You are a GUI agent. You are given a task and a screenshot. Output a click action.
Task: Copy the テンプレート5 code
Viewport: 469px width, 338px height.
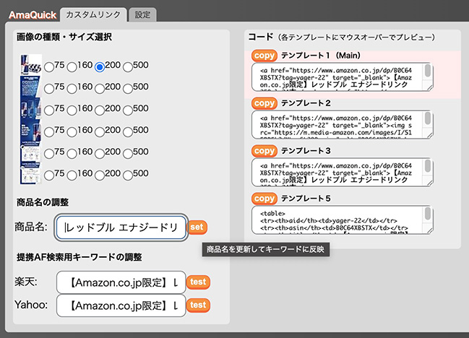[x=264, y=199]
